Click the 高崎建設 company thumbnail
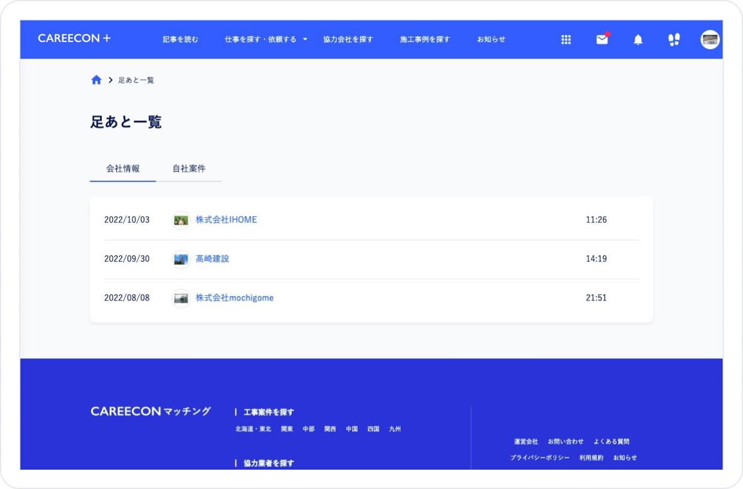 (x=181, y=259)
